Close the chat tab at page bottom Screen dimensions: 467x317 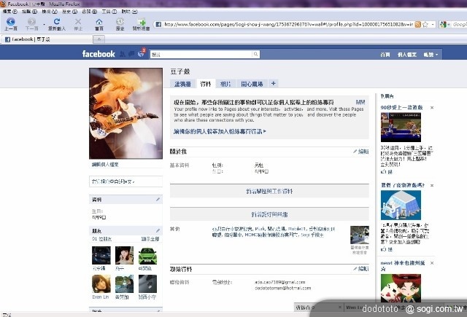[x=340, y=308]
